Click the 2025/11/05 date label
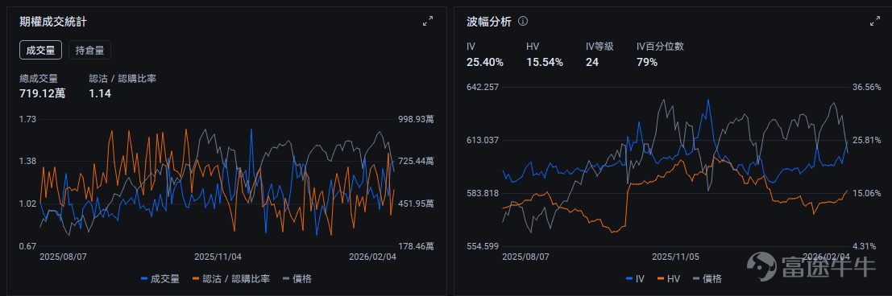Screen dimensions: 892x296 coord(675,257)
